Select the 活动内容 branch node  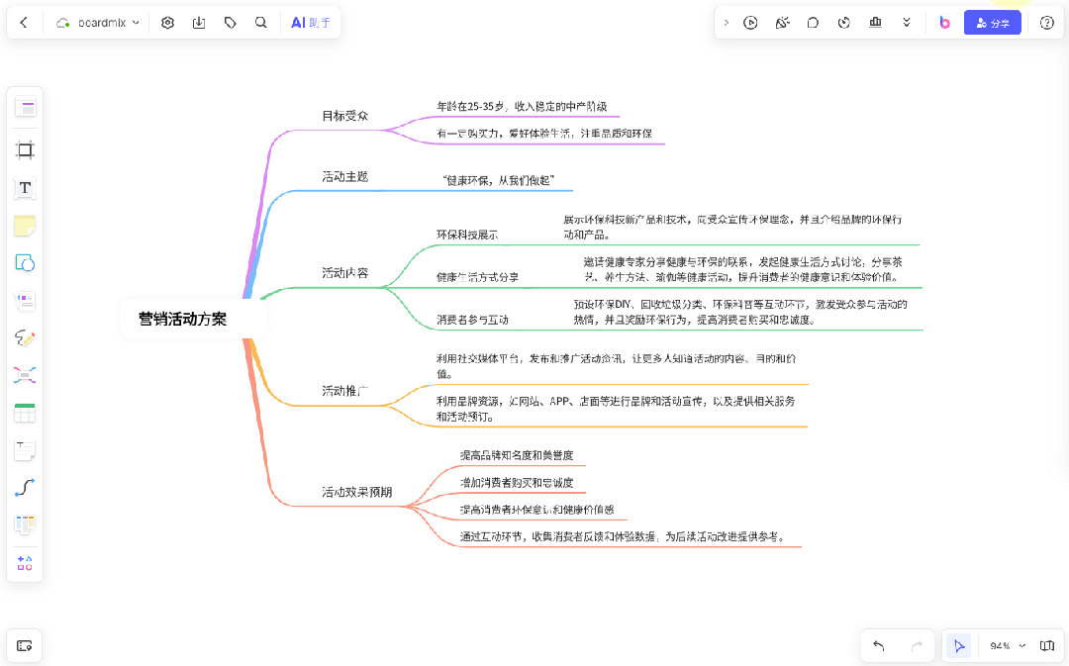pos(345,273)
